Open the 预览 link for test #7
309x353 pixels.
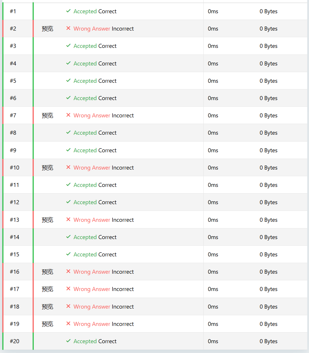[47, 115]
